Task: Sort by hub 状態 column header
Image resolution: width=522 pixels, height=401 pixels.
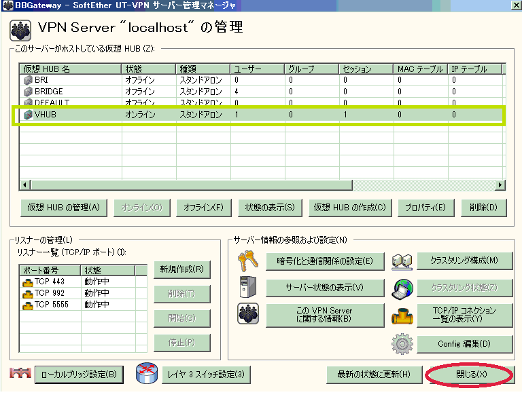Action: coord(148,69)
